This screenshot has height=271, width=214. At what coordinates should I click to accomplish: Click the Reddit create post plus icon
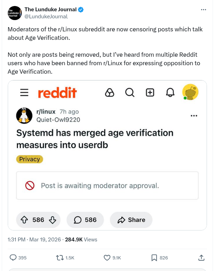tap(150, 93)
